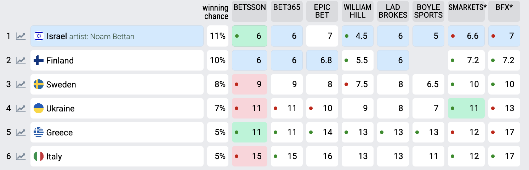Show Ukraine's odds history chart icon
The width and height of the screenshot is (529, 170).
tap(21, 108)
